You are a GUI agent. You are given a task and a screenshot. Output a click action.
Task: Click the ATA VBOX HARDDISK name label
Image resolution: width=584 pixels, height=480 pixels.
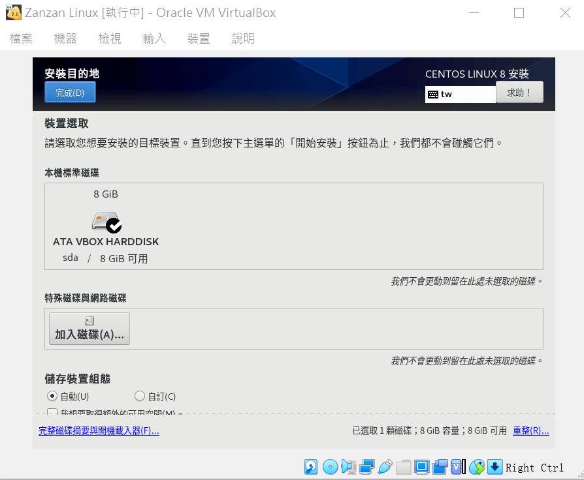pyautogui.click(x=106, y=242)
